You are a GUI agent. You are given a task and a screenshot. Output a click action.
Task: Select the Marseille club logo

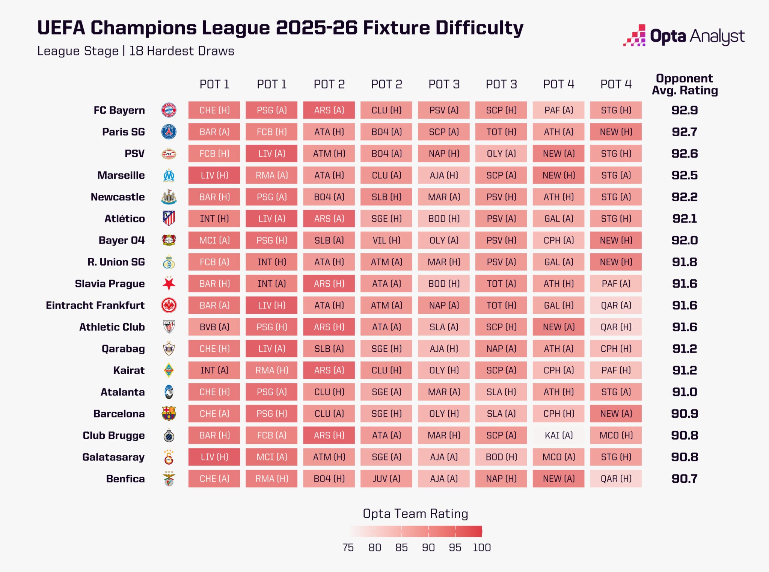pyautogui.click(x=169, y=175)
